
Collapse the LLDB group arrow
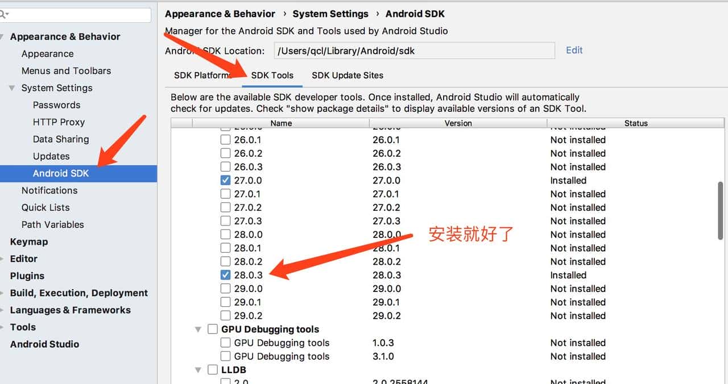point(198,370)
